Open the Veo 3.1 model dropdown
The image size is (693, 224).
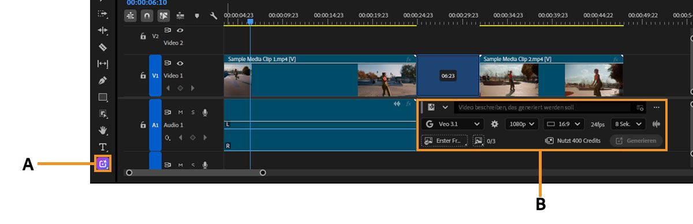click(452, 124)
